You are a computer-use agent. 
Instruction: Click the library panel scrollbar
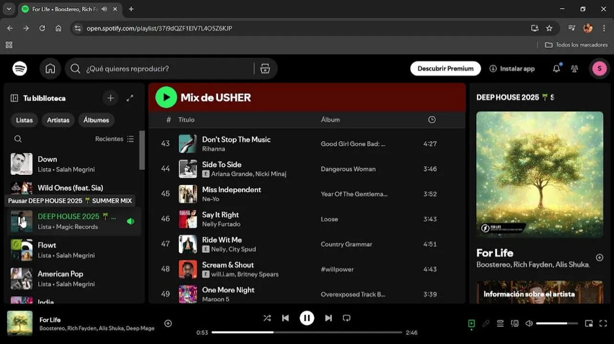(142, 150)
